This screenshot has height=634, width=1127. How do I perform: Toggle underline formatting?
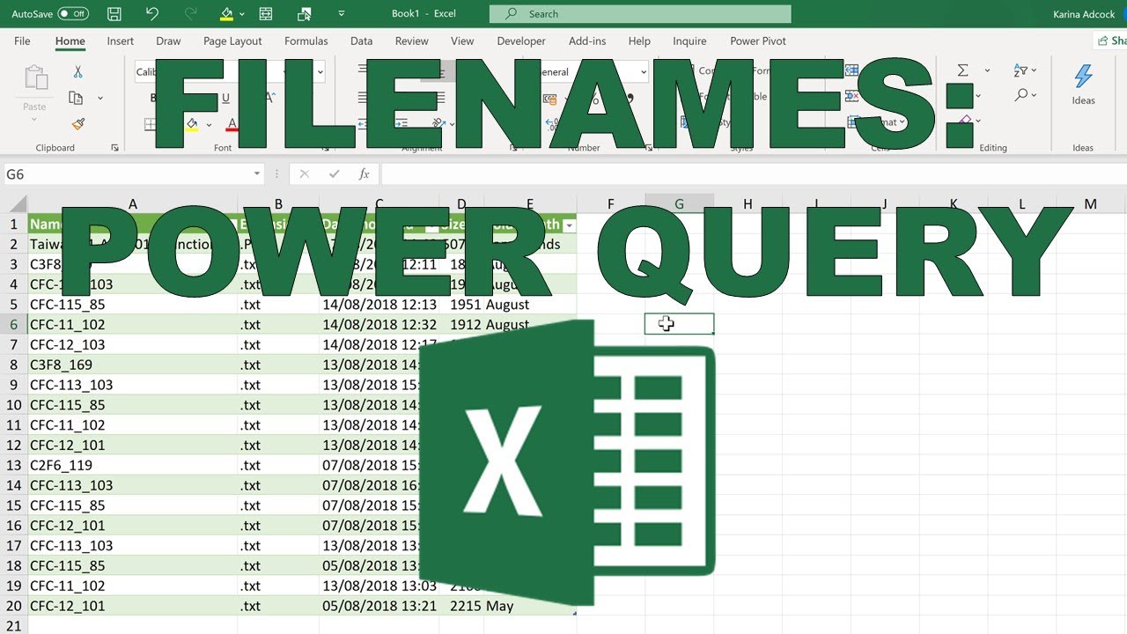(225, 99)
